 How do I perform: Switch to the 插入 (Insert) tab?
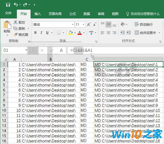[38, 14]
